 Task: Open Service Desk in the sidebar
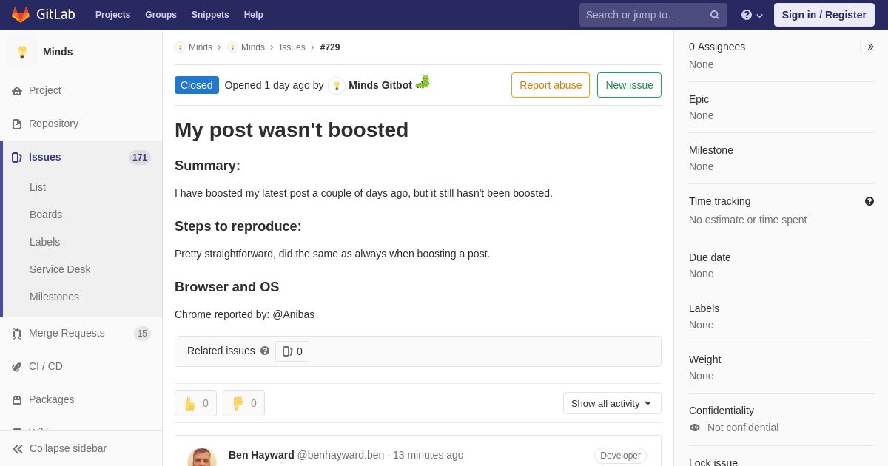(60, 269)
